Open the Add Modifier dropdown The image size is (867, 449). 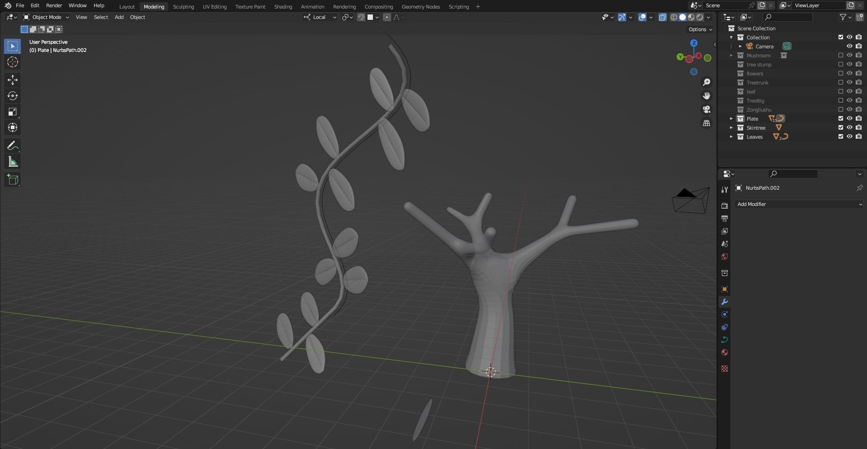pos(799,204)
